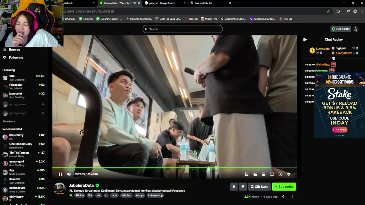365x205 pixels.
Task: Open the clip creation icon in the player
Action: [255, 174]
